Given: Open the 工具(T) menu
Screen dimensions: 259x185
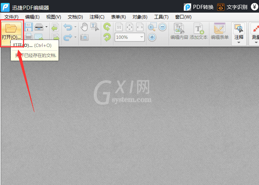Looking at the screenshot, I should point(161,17).
